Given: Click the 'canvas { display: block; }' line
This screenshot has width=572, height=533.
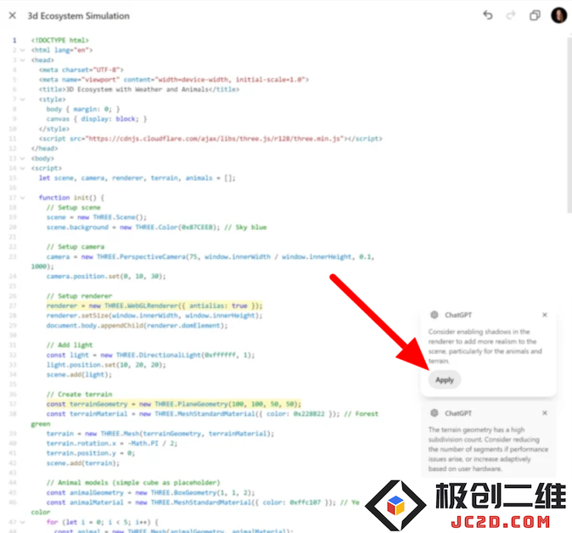Looking at the screenshot, I should 96,119.
